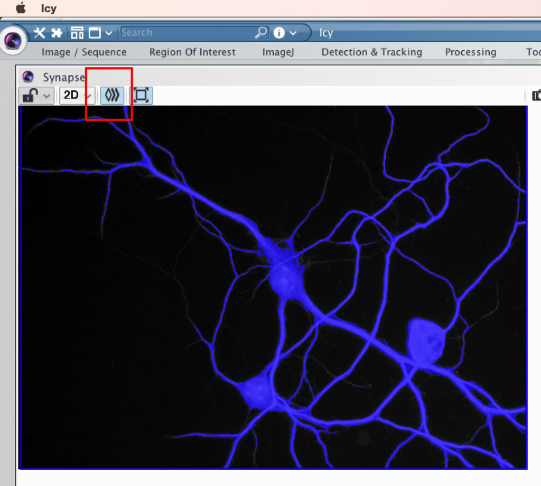This screenshot has width=541, height=486.
Task: Click inside the Search input field
Action: (185, 32)
